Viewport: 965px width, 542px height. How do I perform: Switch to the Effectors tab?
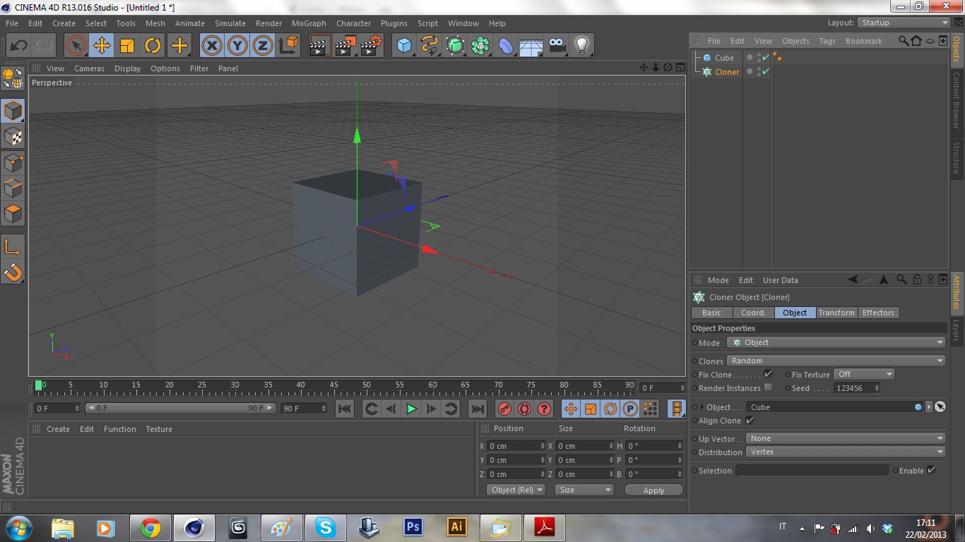(878, 313)
